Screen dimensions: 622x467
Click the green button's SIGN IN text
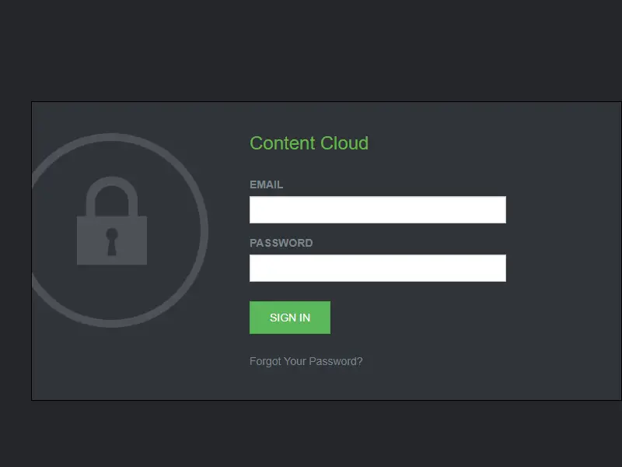[290, 318]
